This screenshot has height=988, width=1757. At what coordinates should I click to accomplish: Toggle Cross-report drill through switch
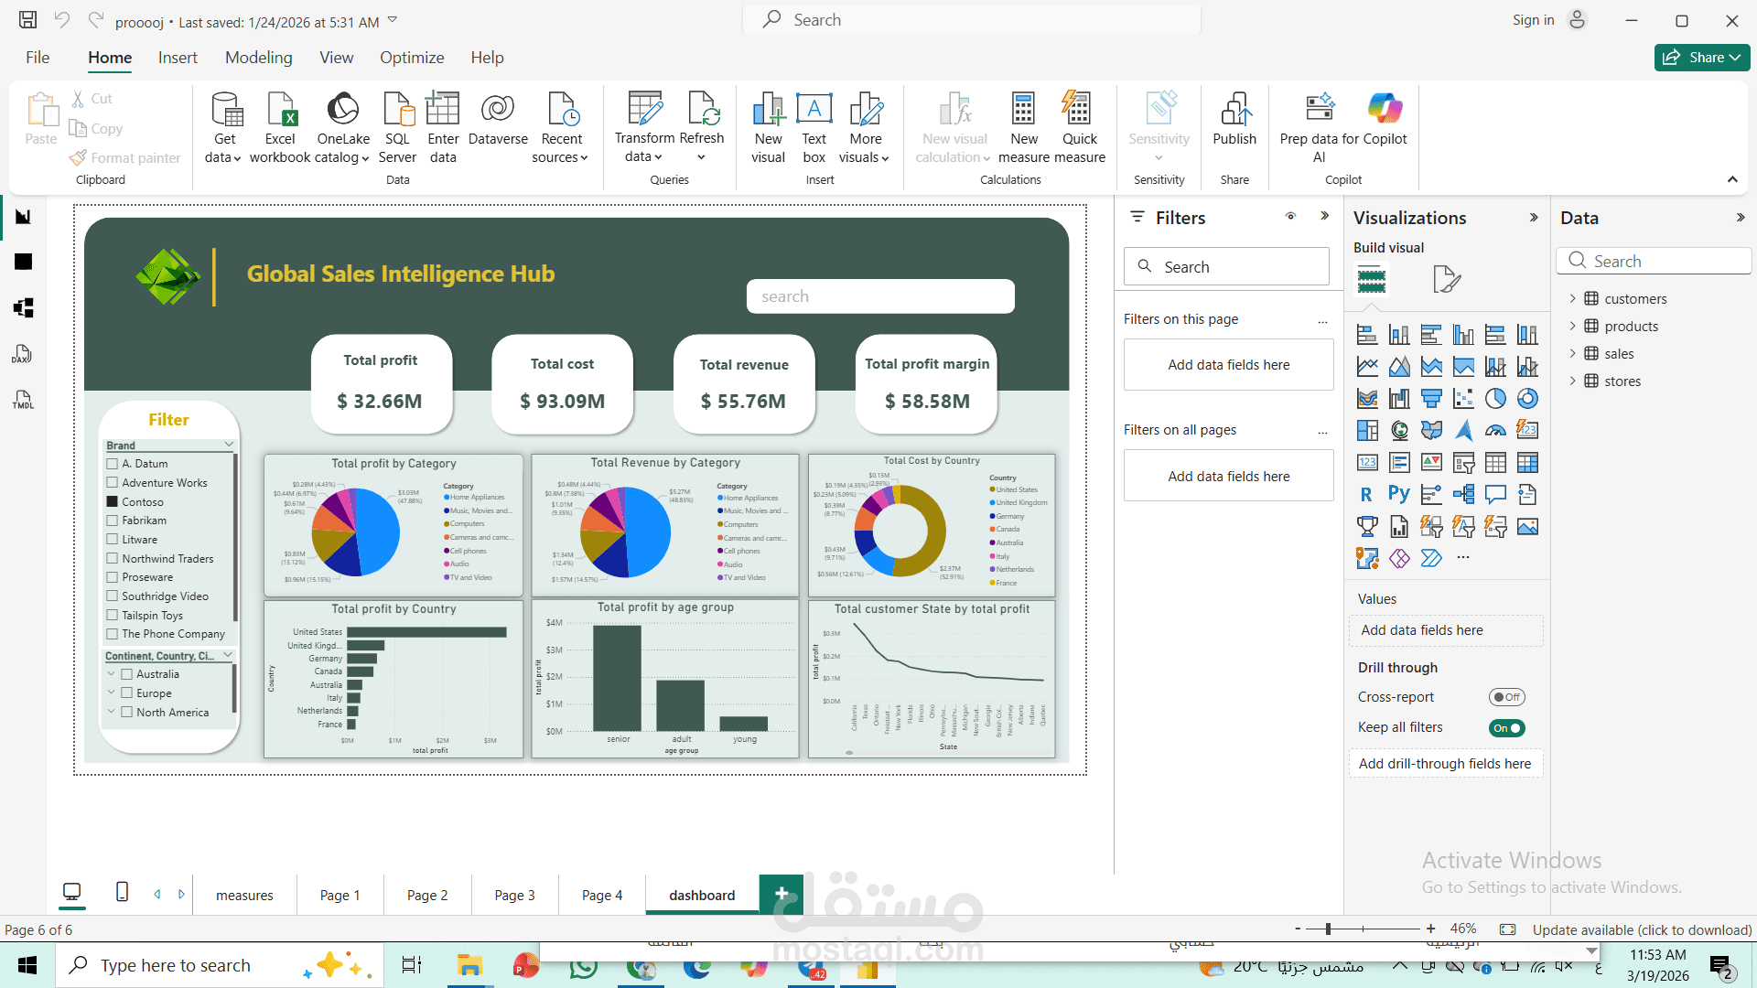1506,697
